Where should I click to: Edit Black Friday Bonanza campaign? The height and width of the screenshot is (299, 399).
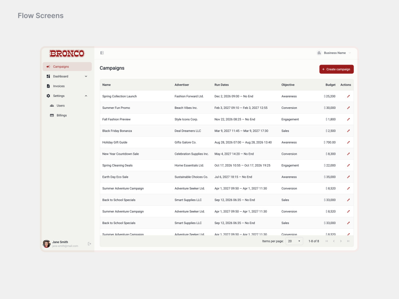[348, 131]
